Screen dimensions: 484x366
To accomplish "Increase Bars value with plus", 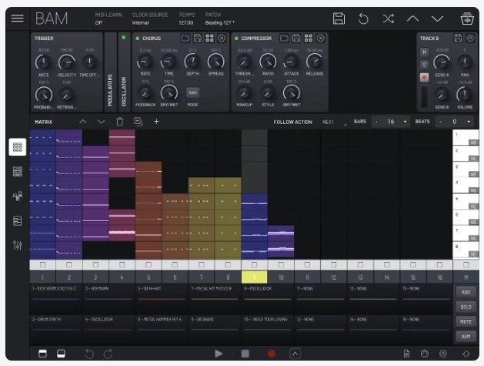I will pos(405,122).
